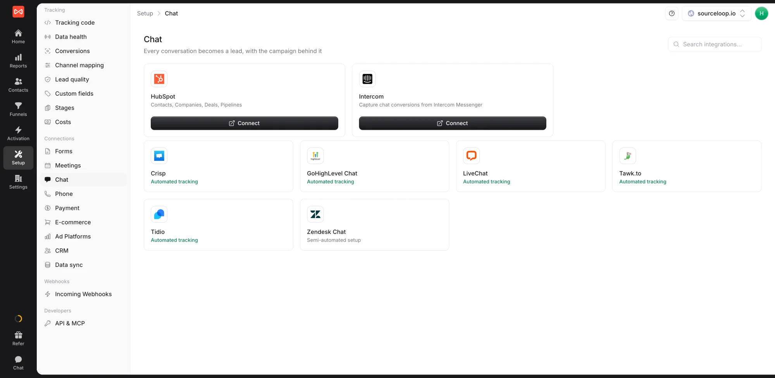The width and height of the screenshot is (775, 378).
Task: Open Contacts from the left rail
Action: pyautogui.click(x=18, y=85)
